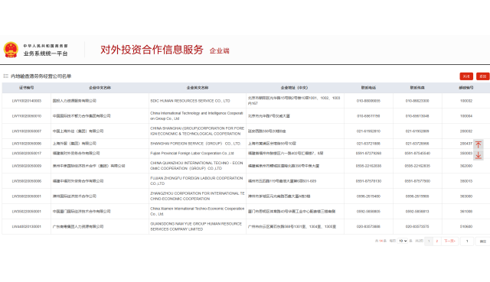The image size is (490, 282).
Task: Click the 证书编号 column header
Action: coord(27,88)
